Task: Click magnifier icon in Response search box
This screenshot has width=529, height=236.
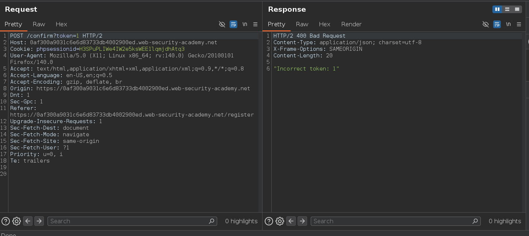Action: pos(475,221)
